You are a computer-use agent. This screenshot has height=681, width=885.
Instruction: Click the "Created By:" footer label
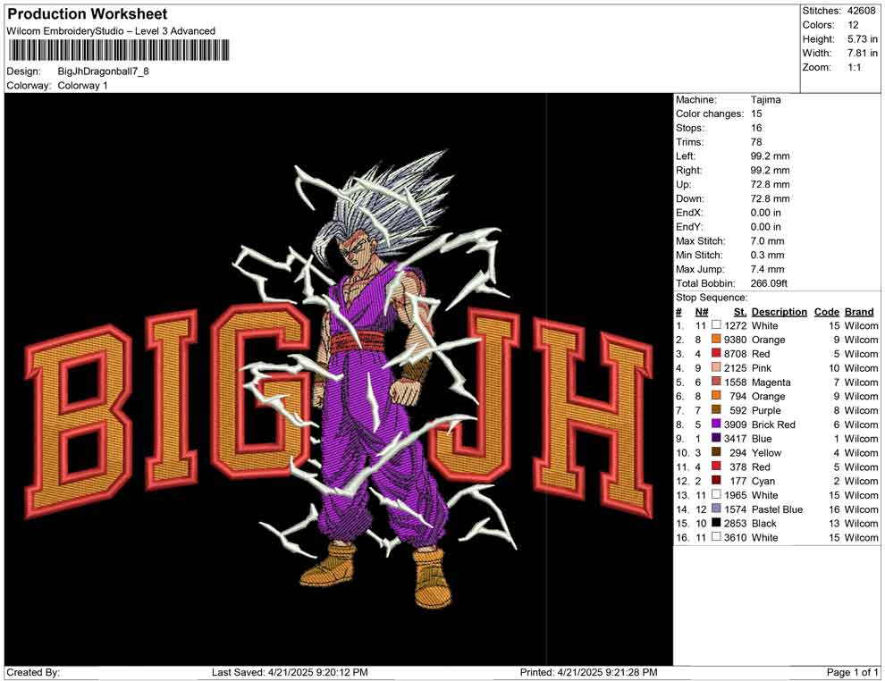click(x=33, y=672)
